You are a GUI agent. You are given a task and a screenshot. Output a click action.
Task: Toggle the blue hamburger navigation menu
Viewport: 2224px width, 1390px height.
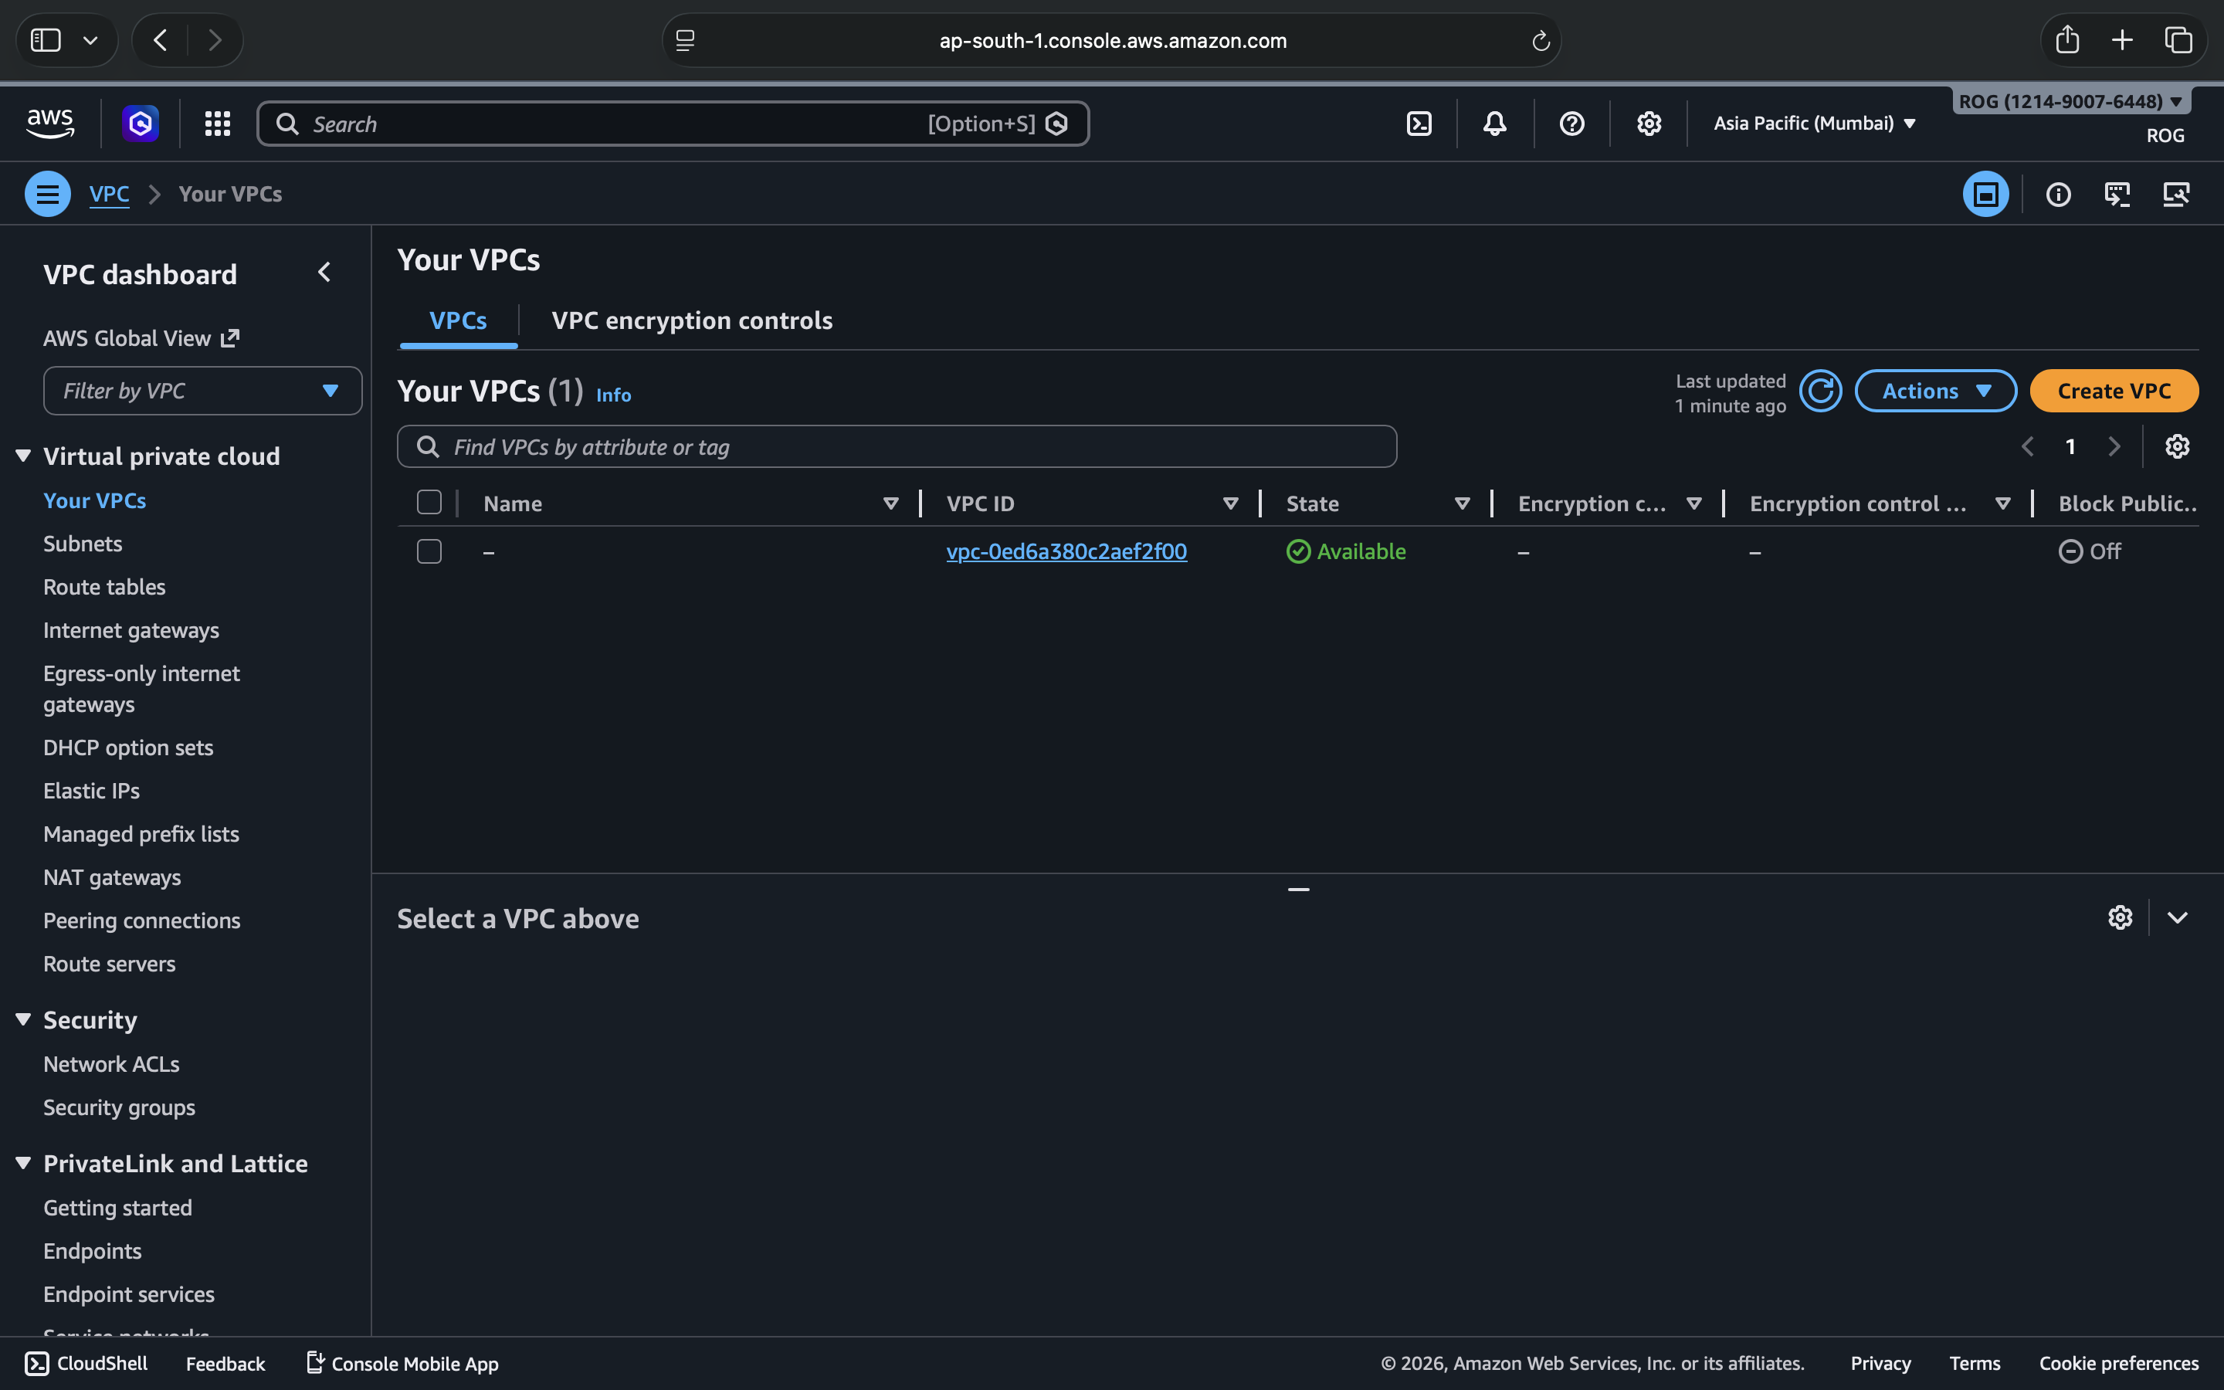48,194
